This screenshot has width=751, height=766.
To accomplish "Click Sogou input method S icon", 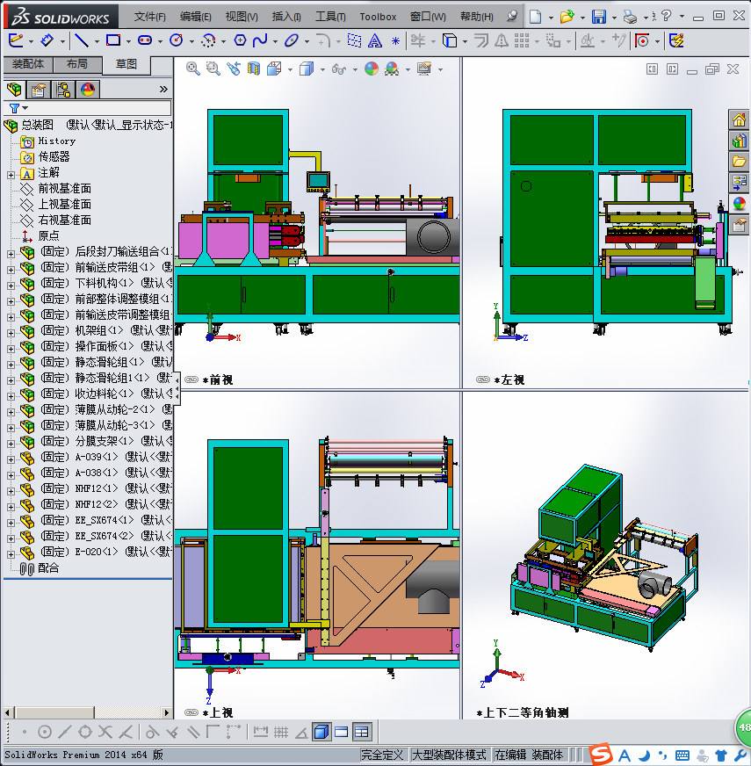I will 601,755.
